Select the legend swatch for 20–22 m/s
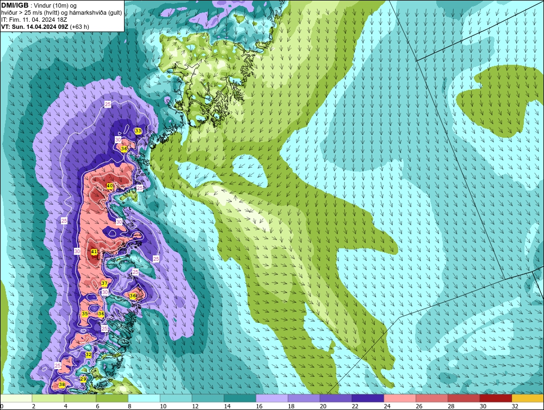 tap(336, 398)
